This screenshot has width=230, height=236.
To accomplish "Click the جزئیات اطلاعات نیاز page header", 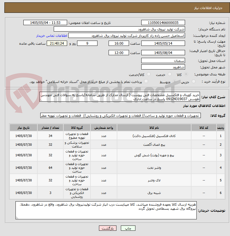I will coord(208,8).
